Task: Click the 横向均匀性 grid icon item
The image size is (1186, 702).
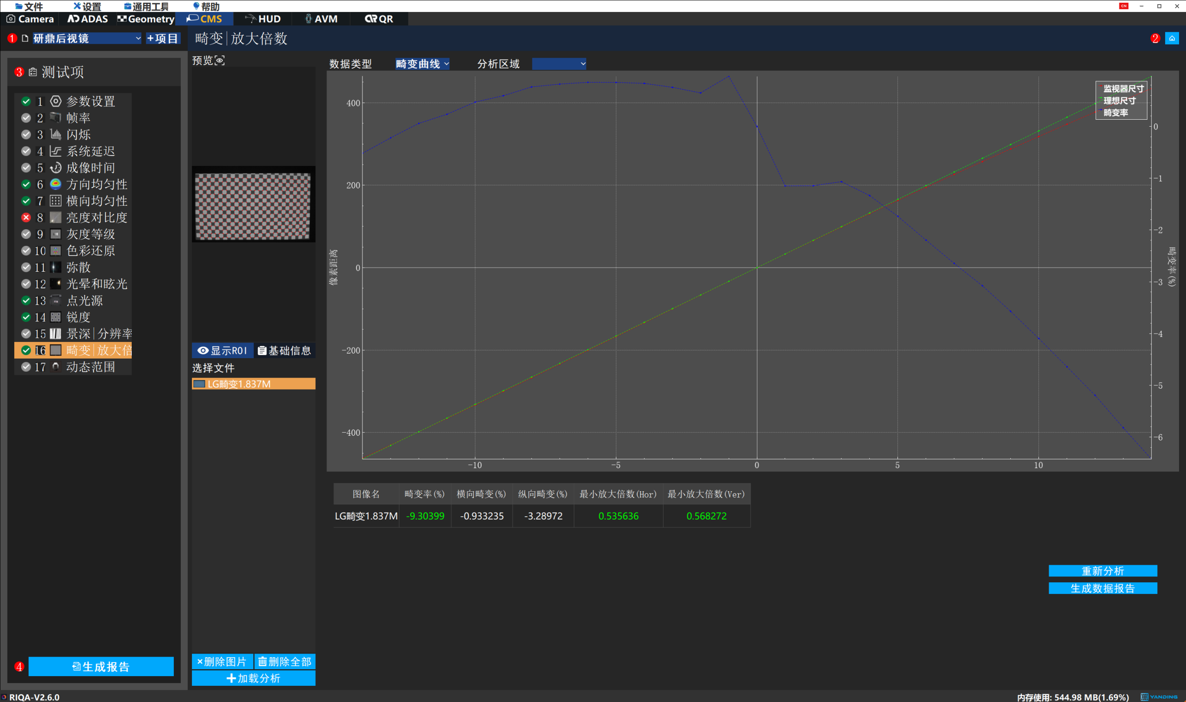Action: [x=56, y=201]
